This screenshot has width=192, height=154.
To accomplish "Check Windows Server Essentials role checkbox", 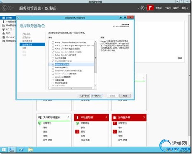I will click(53, 71).
